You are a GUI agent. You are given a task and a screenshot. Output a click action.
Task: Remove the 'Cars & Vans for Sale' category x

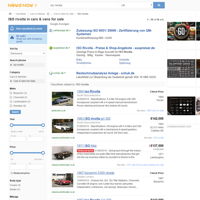click(x=11, y=81)
